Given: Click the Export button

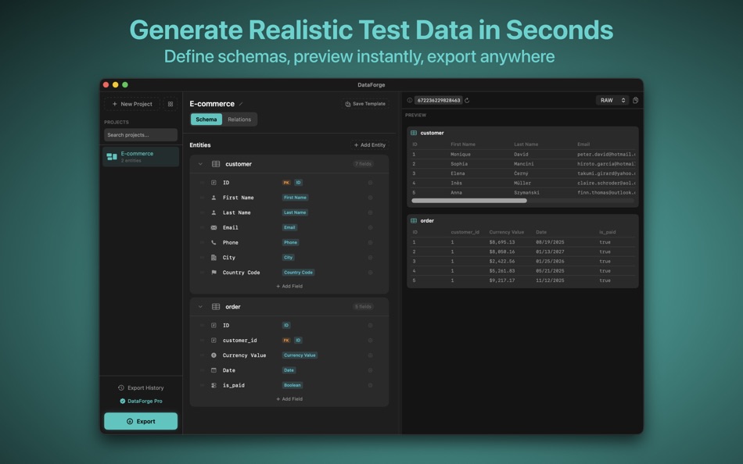Looking at the screenshot, I should coord(141,420).
